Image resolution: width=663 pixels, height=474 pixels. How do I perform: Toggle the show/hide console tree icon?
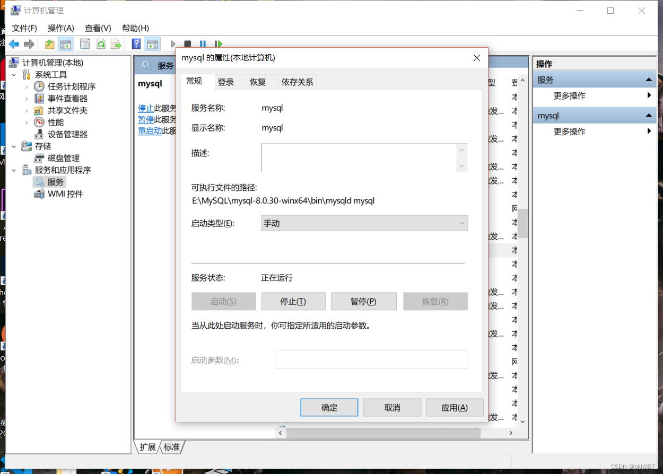(66, 44)
